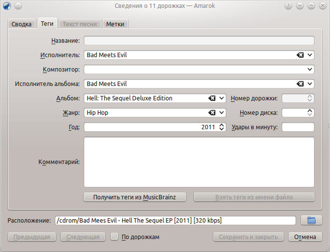Switch to the Метки tab
The width and height of the screenshot is (330, 252).
pyautogui.click(x=115, y=24)
